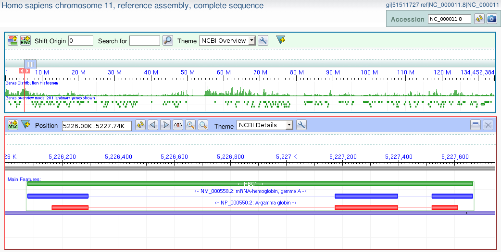Click the Position range input field
This screenshot has width=501, height=252.
[97, 126]
